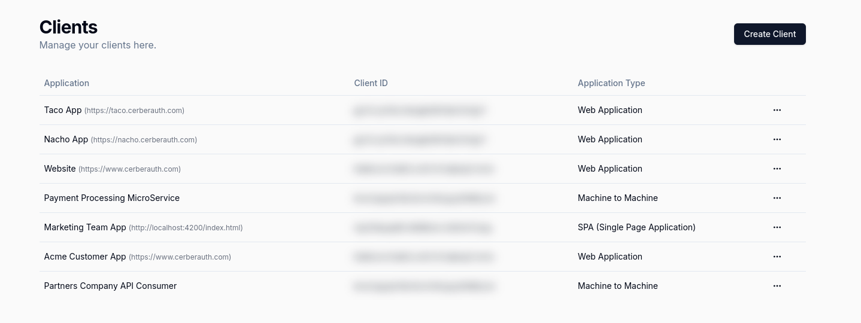
Task: Select the Taco App application name
Action: (63, 110)
